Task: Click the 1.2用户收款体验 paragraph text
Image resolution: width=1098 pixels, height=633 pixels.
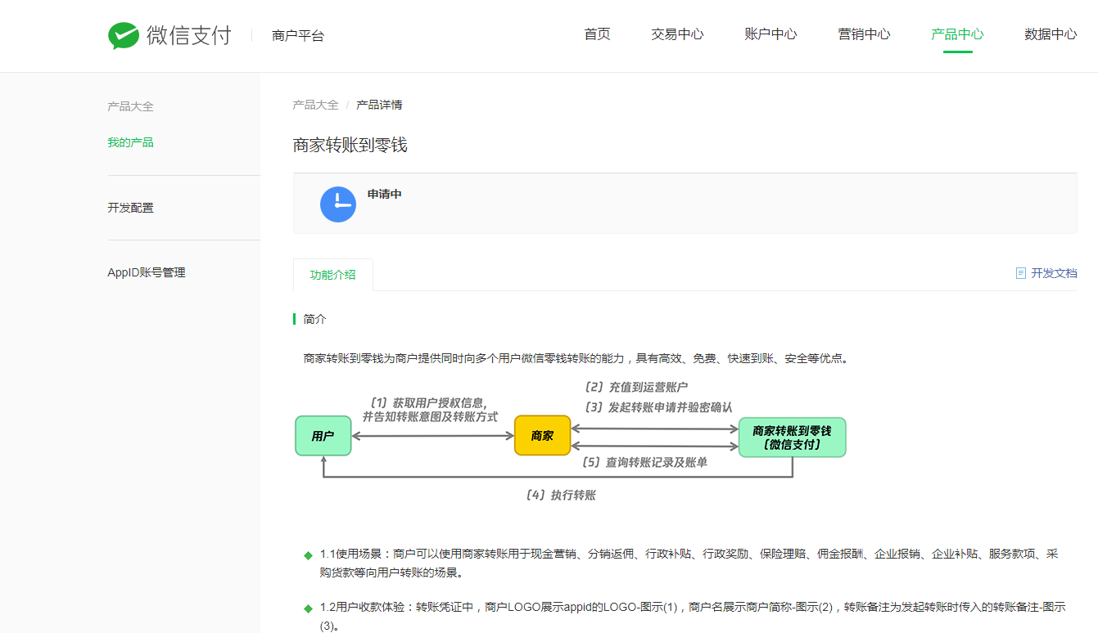Action: point(693,617)
